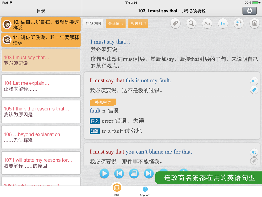Skip to the next sentence
The width and height of the screenshot is (262, 197).
[x=149, y=173]
